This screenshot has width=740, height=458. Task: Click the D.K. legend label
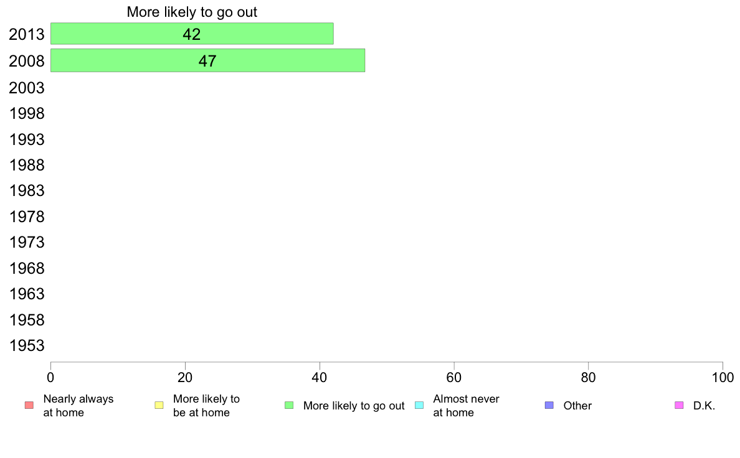pyautogui.click(x=704, y=406)
